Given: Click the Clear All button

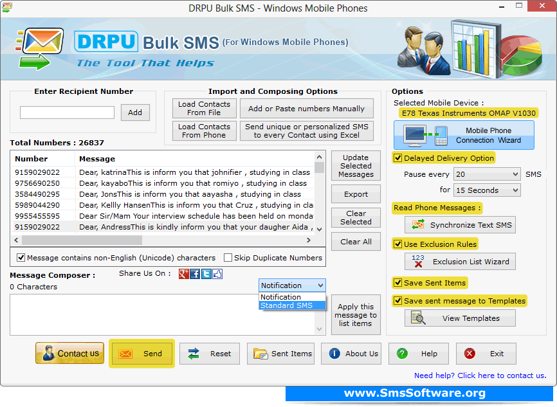Looking at the screenshot, I should pos(356,242).
